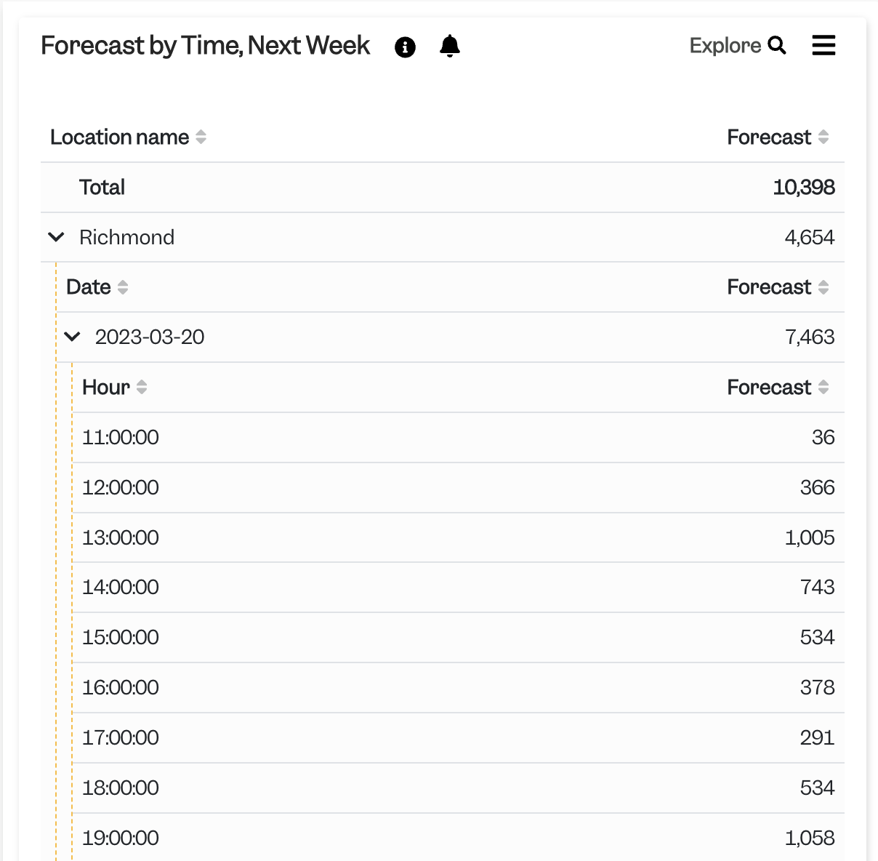Open the info icon beside the title
The height and width of the screenshot is (861, 878).
coord(405,47)
